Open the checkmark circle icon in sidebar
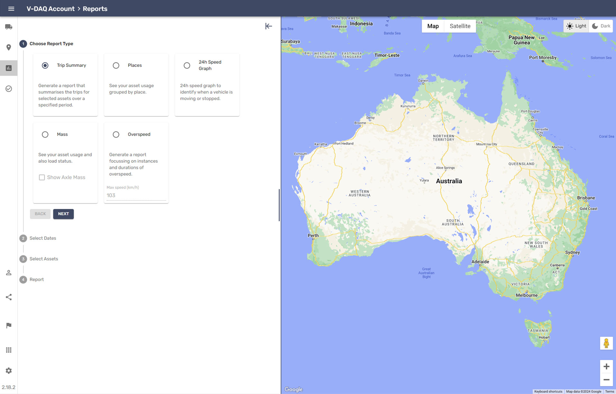Image resolution: width=616 pixels, height=394 pixels. pos(9,88)
